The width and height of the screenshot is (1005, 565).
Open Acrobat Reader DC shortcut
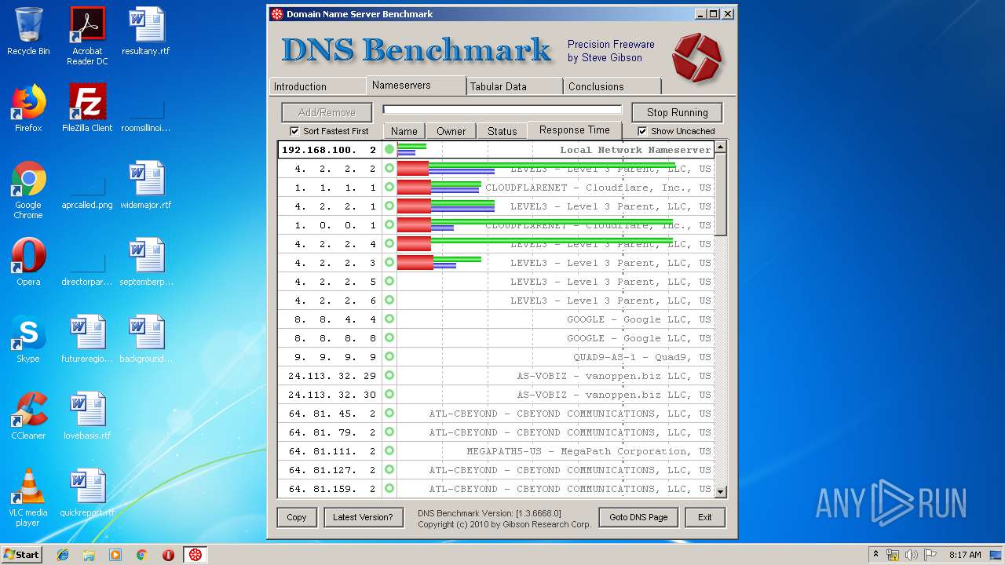coord(87,35)
